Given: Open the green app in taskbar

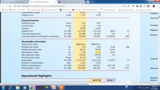Looking at the screenshot, I should [47, 88].
